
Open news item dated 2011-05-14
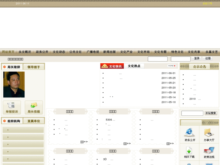pyautogui.click(x=139, y=97)
